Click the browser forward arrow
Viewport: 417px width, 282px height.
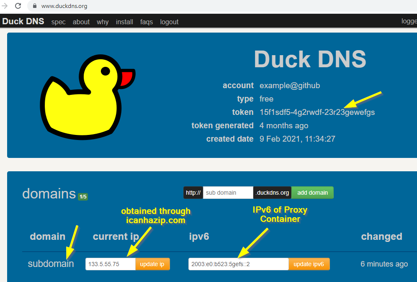pyautogui.click(x=5, y=5)
